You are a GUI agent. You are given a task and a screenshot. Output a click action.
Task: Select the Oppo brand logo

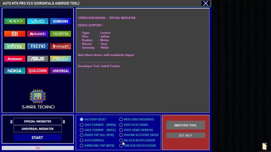pos(15,21)
